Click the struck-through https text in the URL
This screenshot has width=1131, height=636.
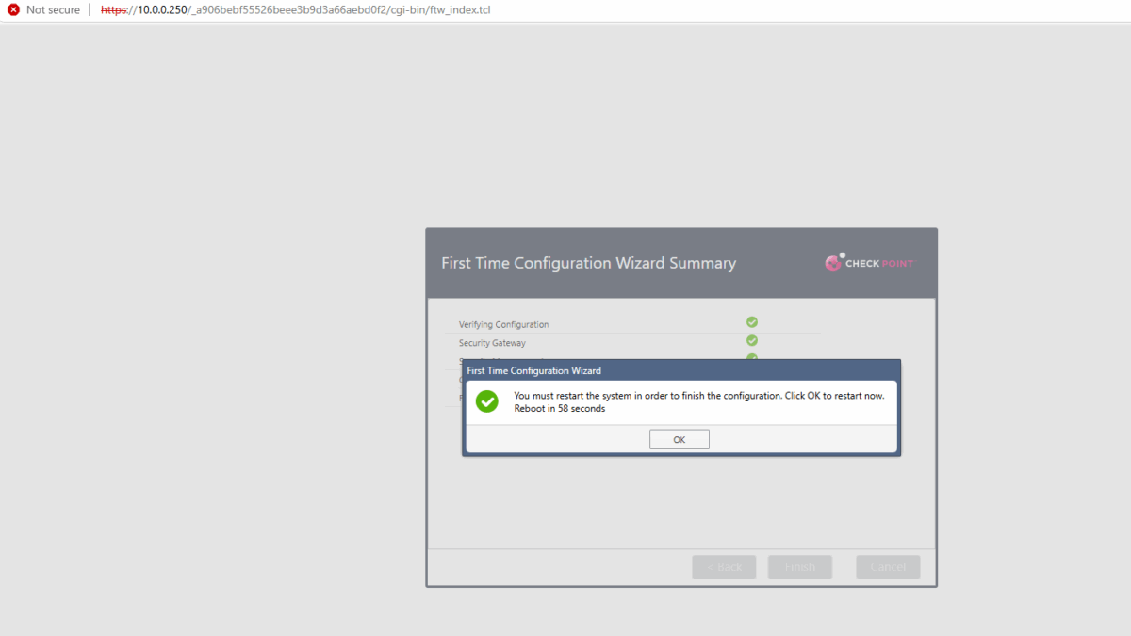(113, 9)
